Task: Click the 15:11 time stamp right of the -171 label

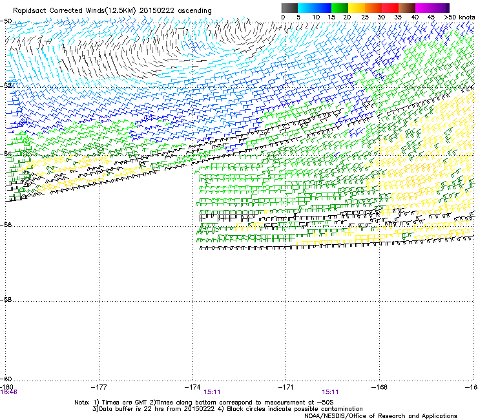Action: click(331, 392)
